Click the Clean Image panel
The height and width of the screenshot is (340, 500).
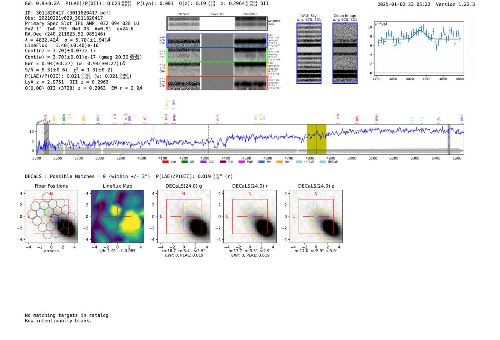pos(345,53)
